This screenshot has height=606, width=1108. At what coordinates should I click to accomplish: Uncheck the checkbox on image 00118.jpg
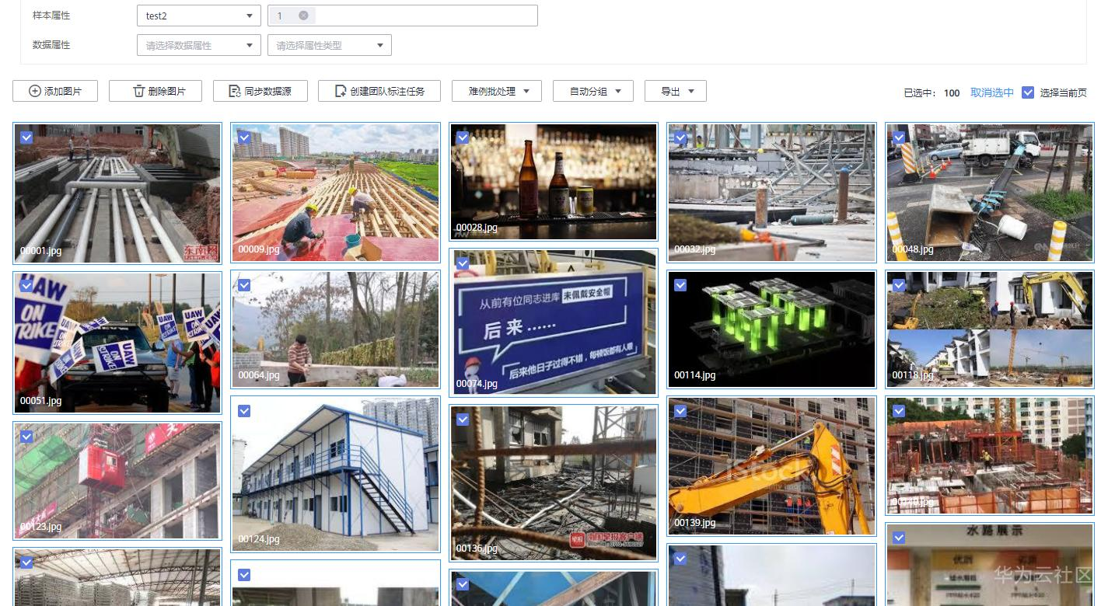pyautogui.click(x=899, y=285)
